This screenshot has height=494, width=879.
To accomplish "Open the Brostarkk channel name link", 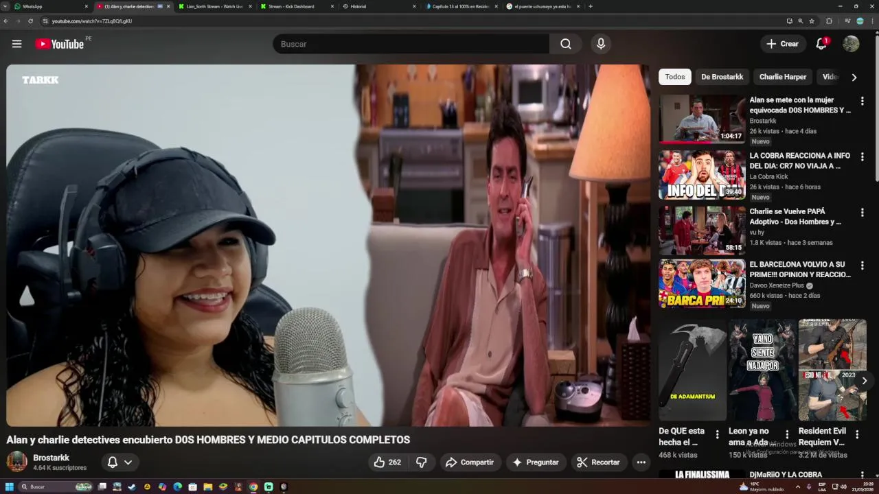I will coord(52,458).
